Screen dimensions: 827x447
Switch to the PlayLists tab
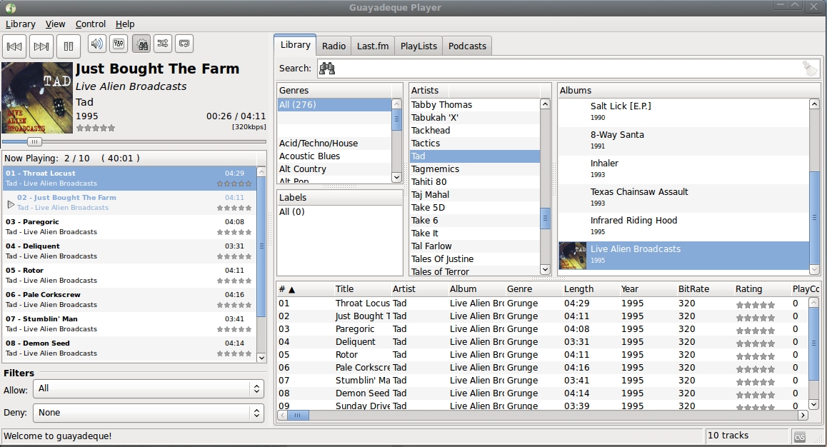(x=418, y=46)
